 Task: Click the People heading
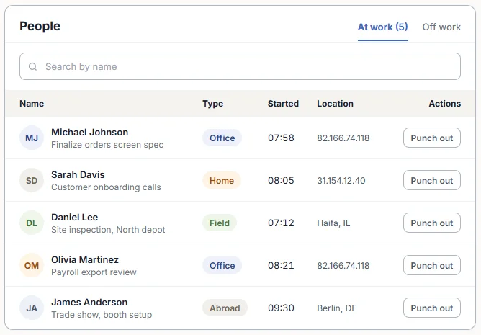click(40, 26)
